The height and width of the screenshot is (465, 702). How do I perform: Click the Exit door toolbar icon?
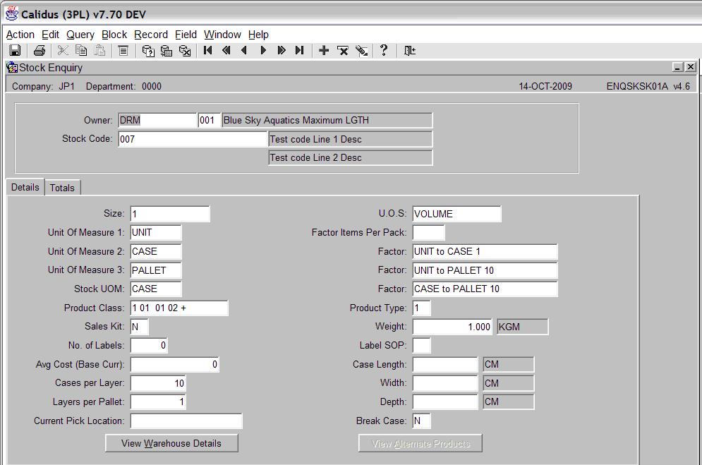(x=410, y=51)
